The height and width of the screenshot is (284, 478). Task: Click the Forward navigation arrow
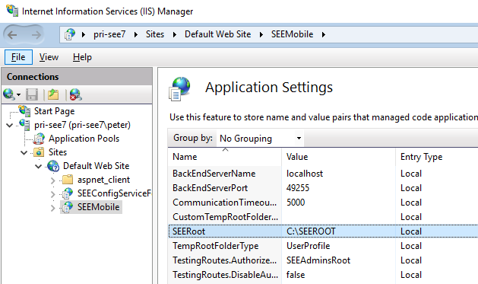coord(36,35)
